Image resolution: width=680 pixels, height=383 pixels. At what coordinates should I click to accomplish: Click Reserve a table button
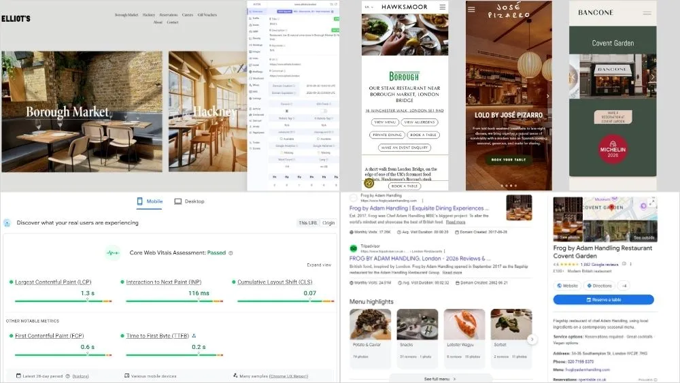[603, 300]
